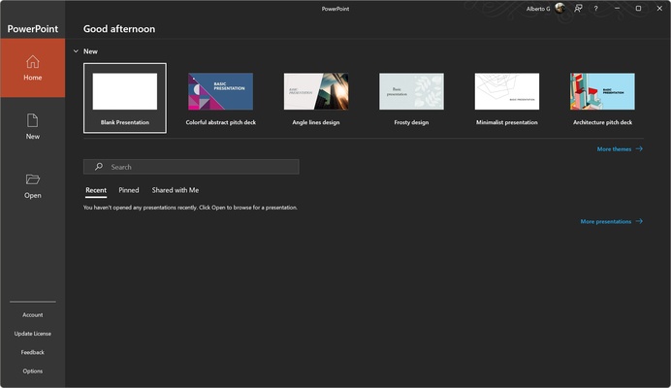The image size is (671, 388).
Task: Open PowerPoint Options
Action: coord(33,371)
